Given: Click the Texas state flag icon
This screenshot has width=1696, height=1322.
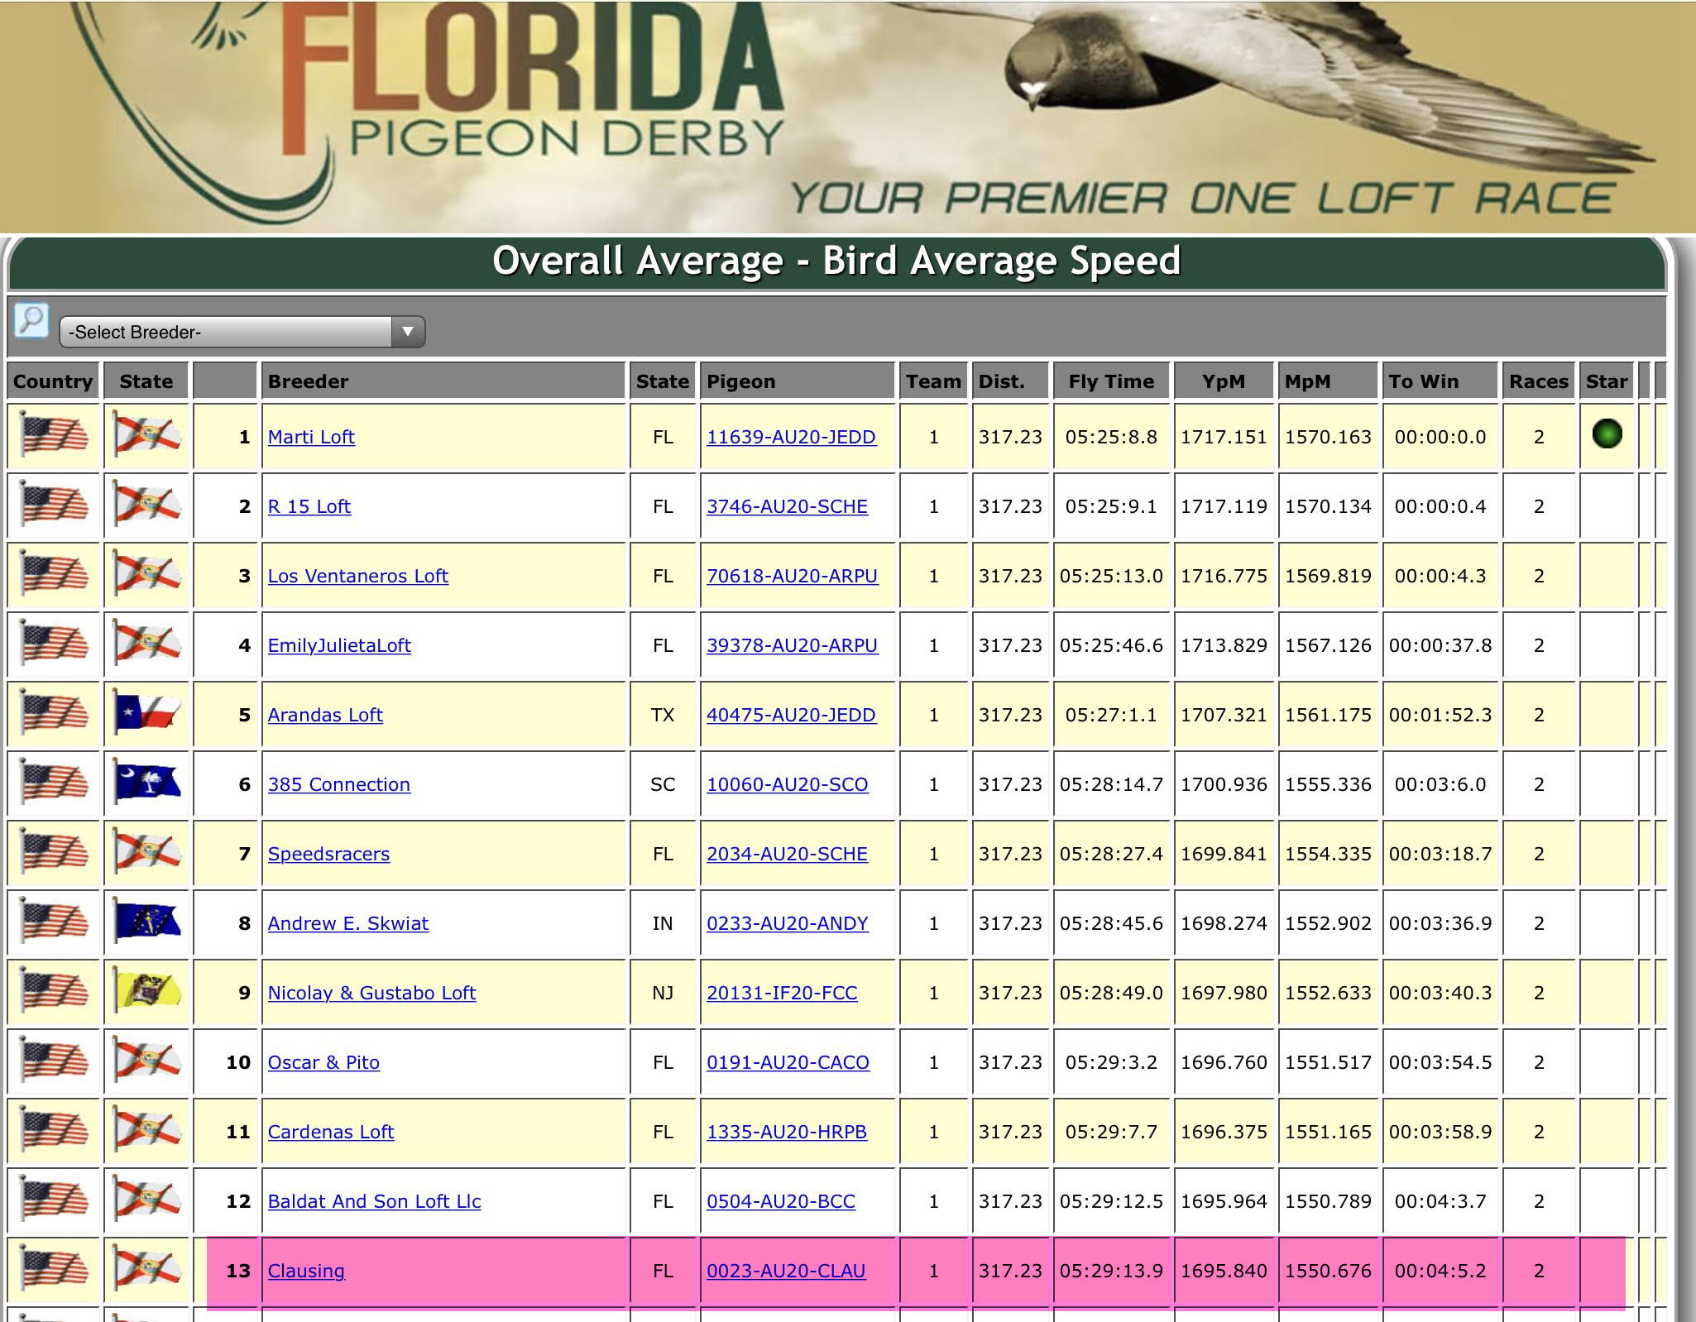Looking at the screenshot, I should [147, 714].
